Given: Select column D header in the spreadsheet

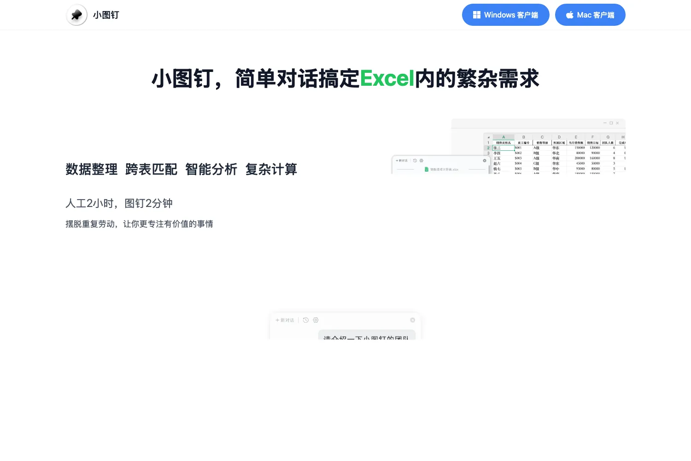Looking at the screenshot, I should click(559, 137).
